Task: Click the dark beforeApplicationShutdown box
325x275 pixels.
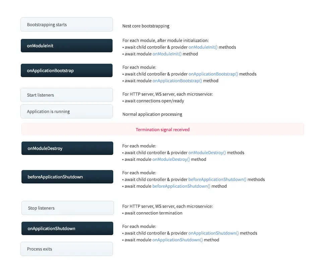Action: 67,177
